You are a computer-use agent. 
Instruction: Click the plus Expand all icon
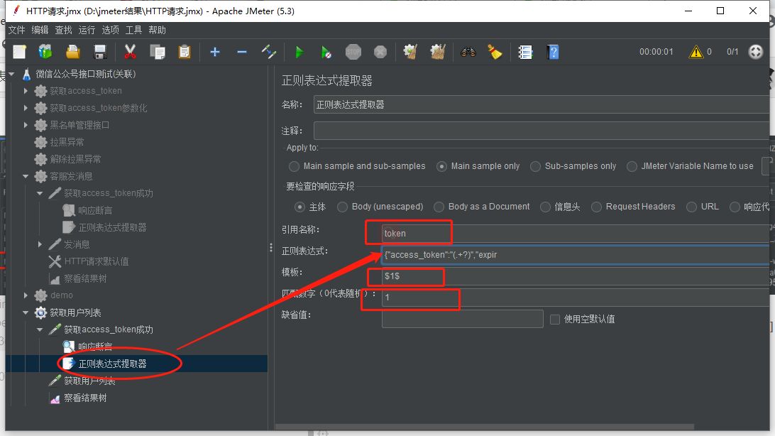click(x=215, y=52)
